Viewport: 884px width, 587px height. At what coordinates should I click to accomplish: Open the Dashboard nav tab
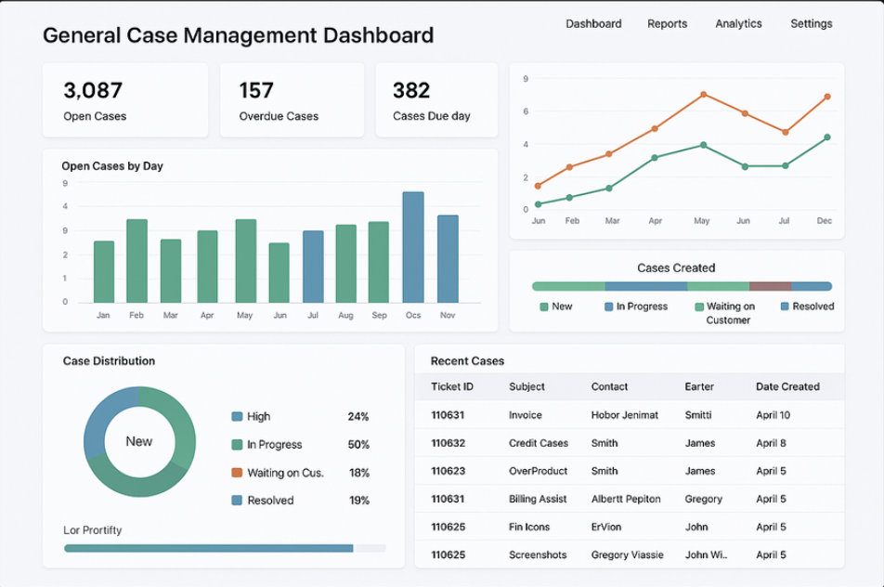coord(593,24)
